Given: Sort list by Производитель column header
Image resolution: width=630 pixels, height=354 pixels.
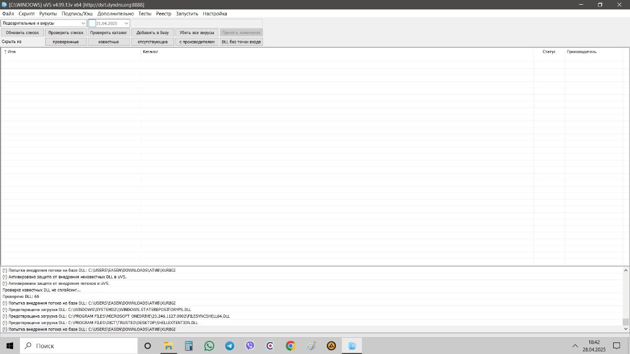Looking at the screenshot, I should (594, 51).
